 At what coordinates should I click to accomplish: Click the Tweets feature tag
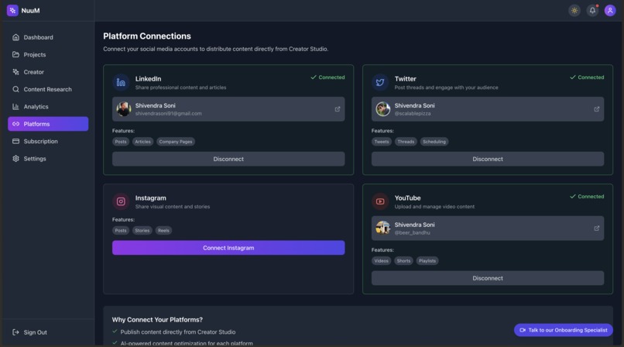pos(382,142)
